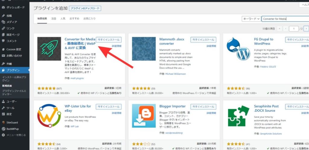Open the キーワード search type dropdown
The height and width of the screenshot is (150, 309).
[251, 19]
